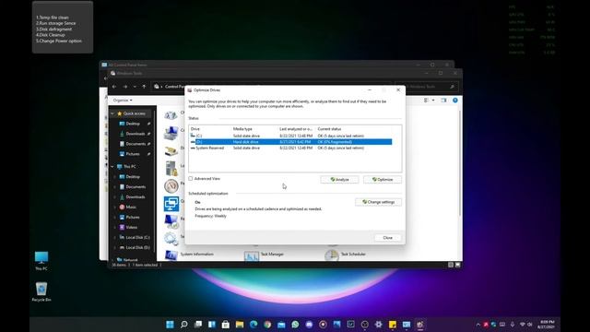Collapse the This PC tree node
The image size is (590, 332).
coord(112,166)
